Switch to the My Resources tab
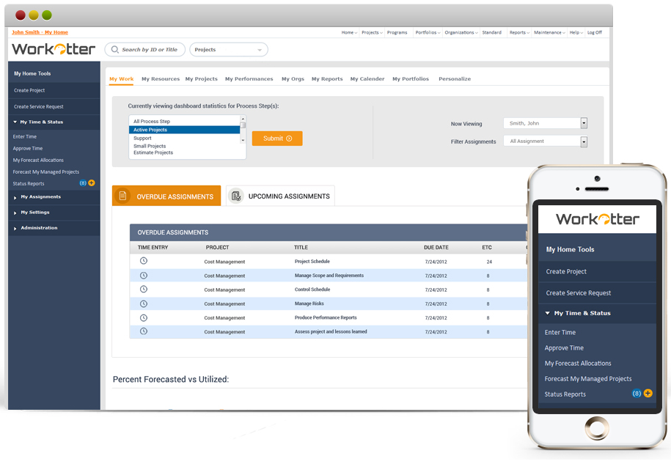The height and width of the screenshot is (464, 671). click(160, 79)
